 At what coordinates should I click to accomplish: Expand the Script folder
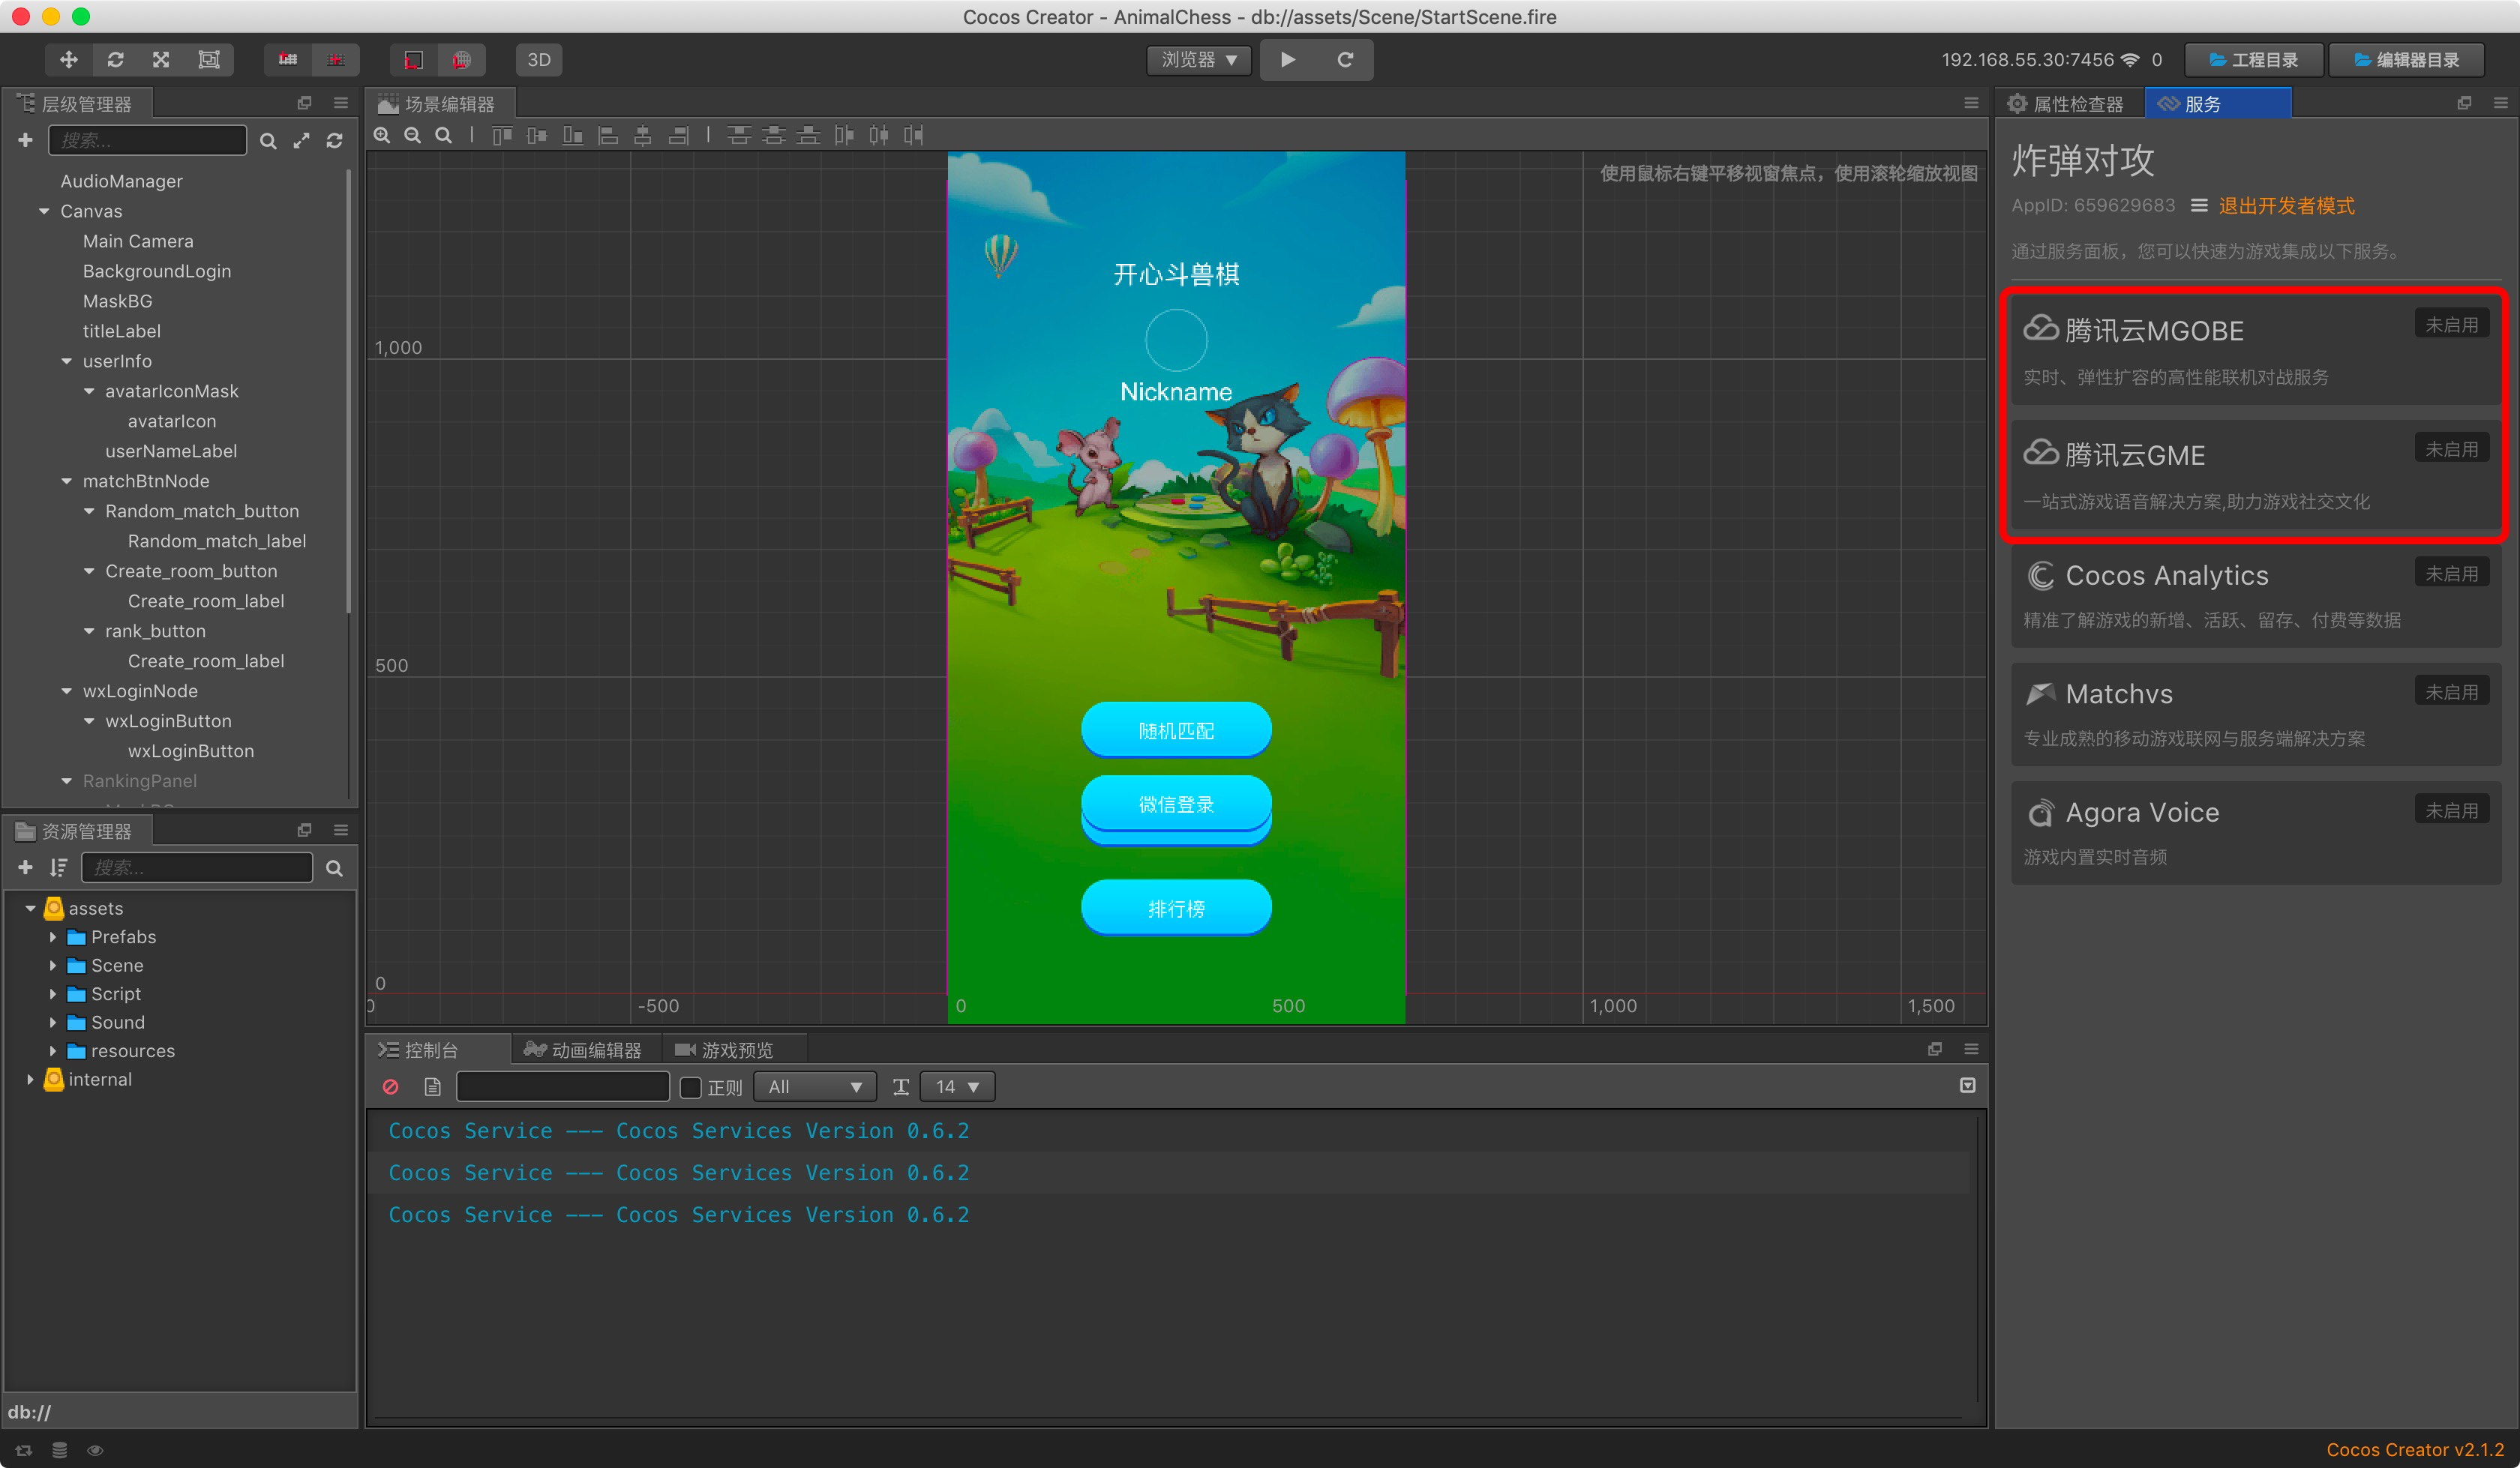[x=53, y=995]
